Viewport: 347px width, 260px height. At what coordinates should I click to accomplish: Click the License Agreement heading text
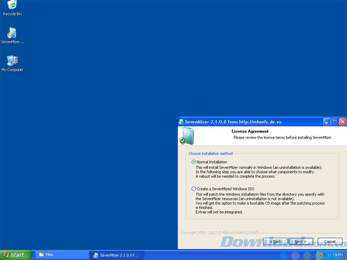pos(250,131)
